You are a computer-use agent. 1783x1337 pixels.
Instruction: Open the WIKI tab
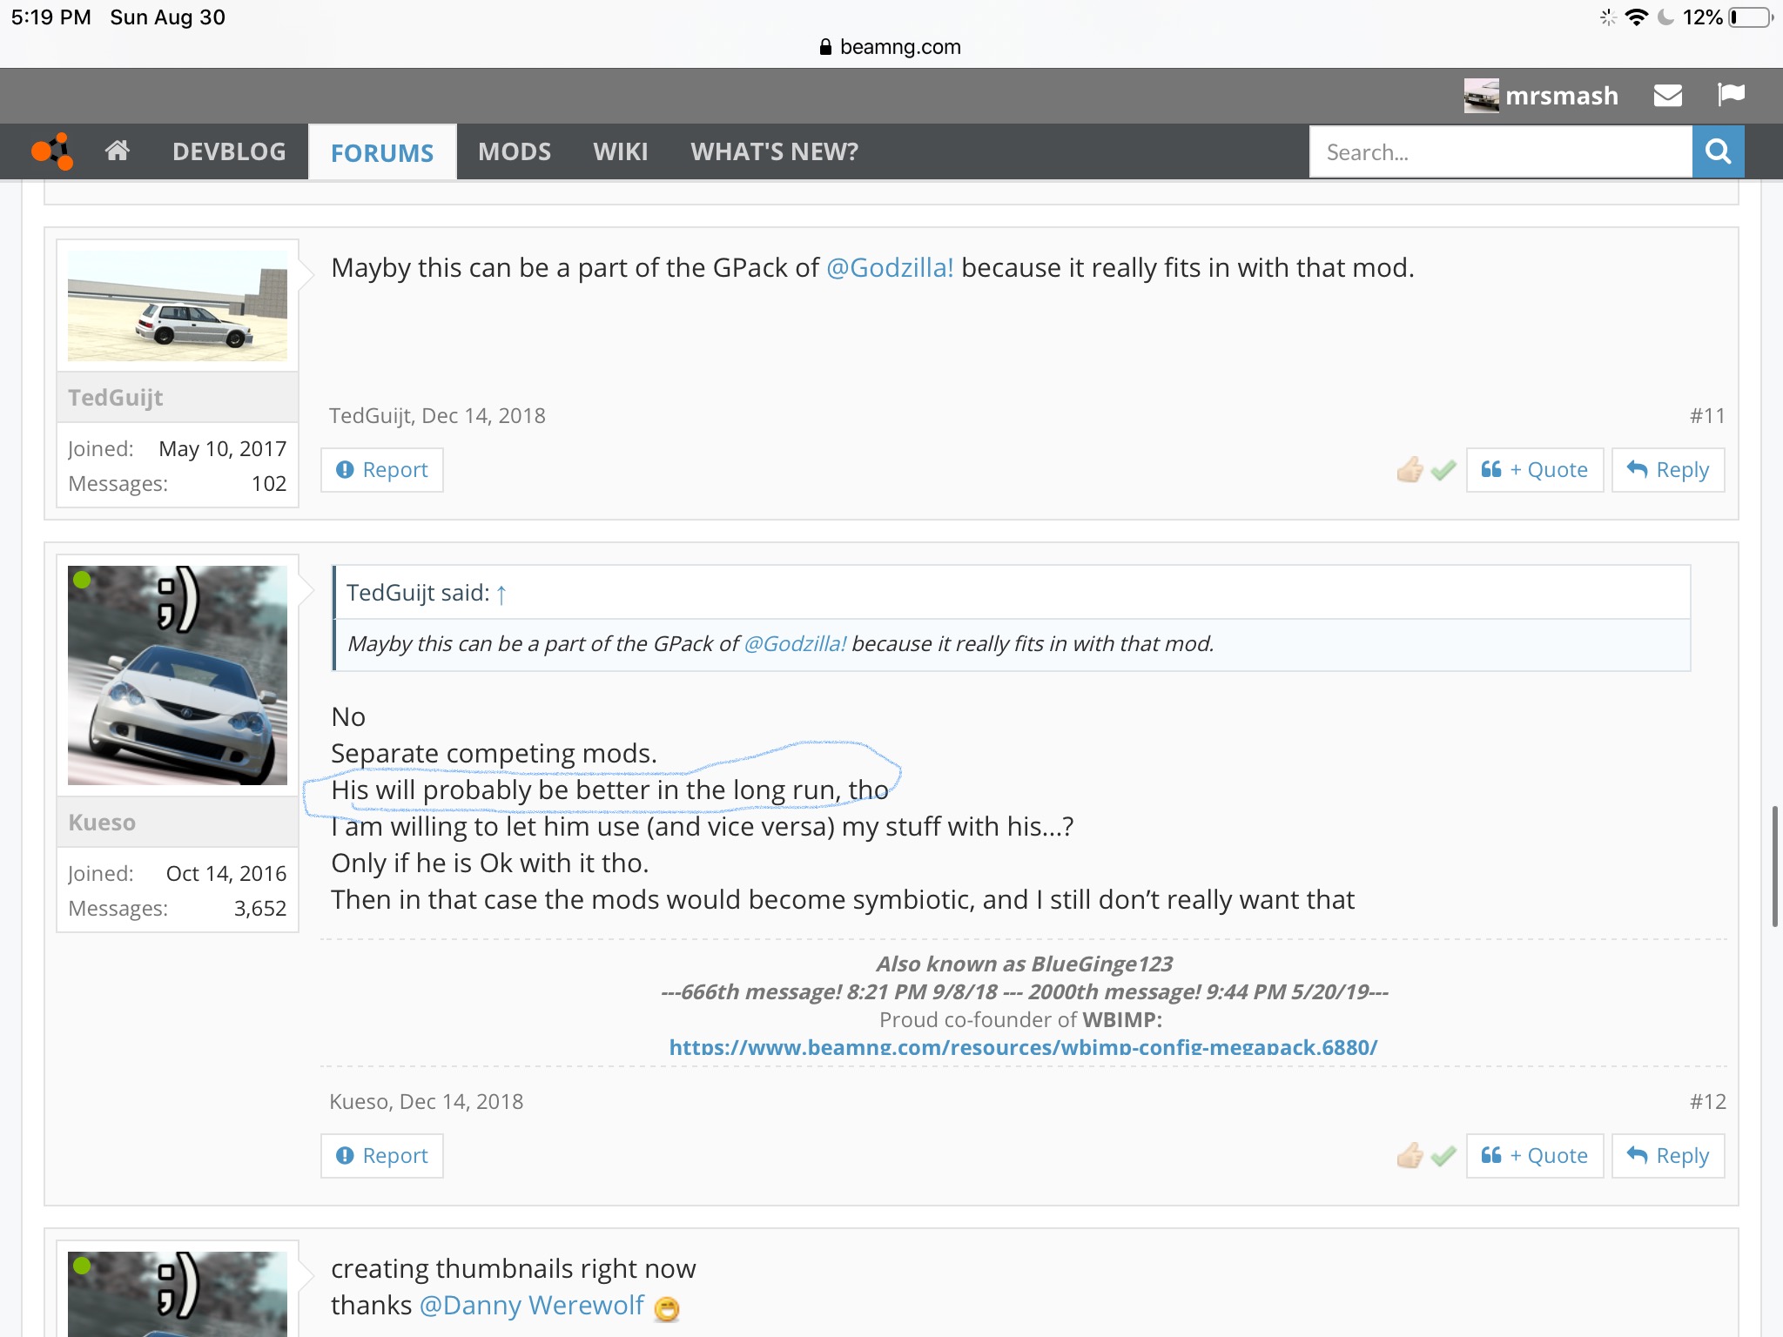(621, 151)
